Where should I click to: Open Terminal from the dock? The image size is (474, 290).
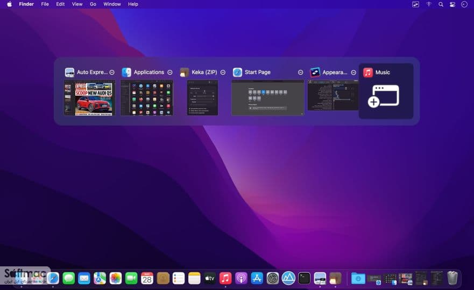coord(304,278)
